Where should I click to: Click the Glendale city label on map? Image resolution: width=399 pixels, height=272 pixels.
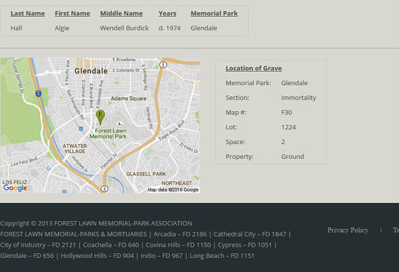[91, 71]
